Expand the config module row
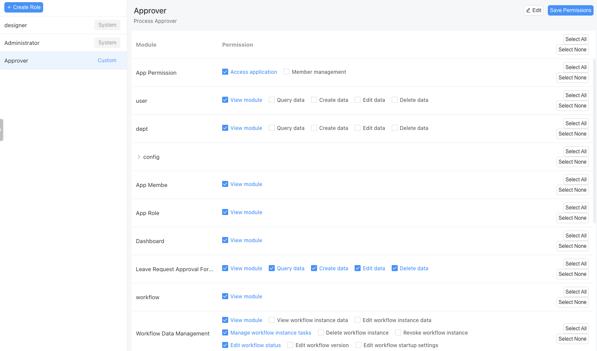This screenshot has height=351, width=597. click(139, 157)
